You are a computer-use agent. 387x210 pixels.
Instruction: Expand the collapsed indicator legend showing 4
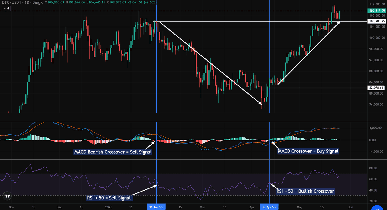pos(6,8)
